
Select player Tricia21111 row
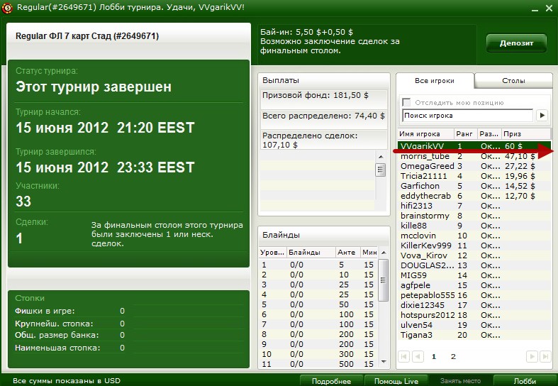tap(474, 176)
